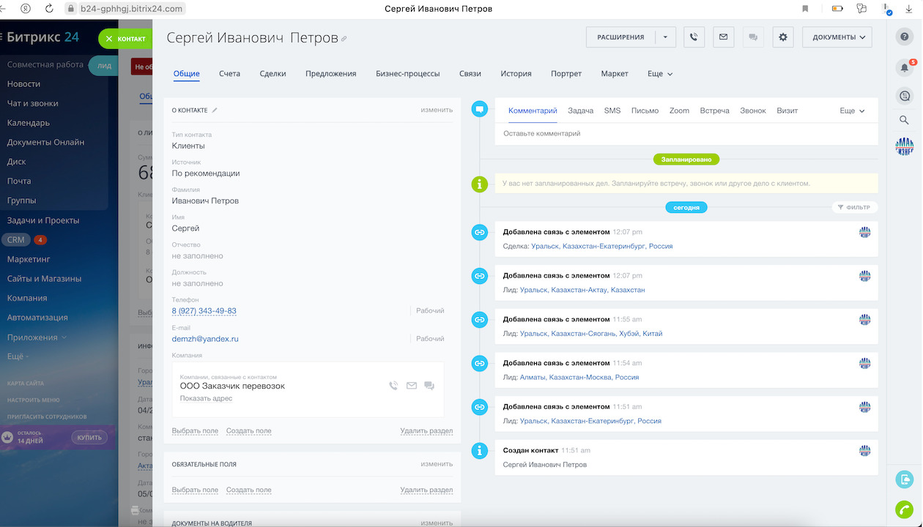Click the help question mark icon

tap(905, 37)
